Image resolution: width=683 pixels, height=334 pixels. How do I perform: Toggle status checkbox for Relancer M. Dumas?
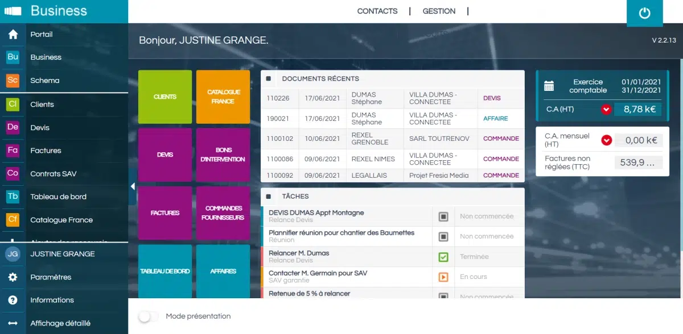point(443,257)
